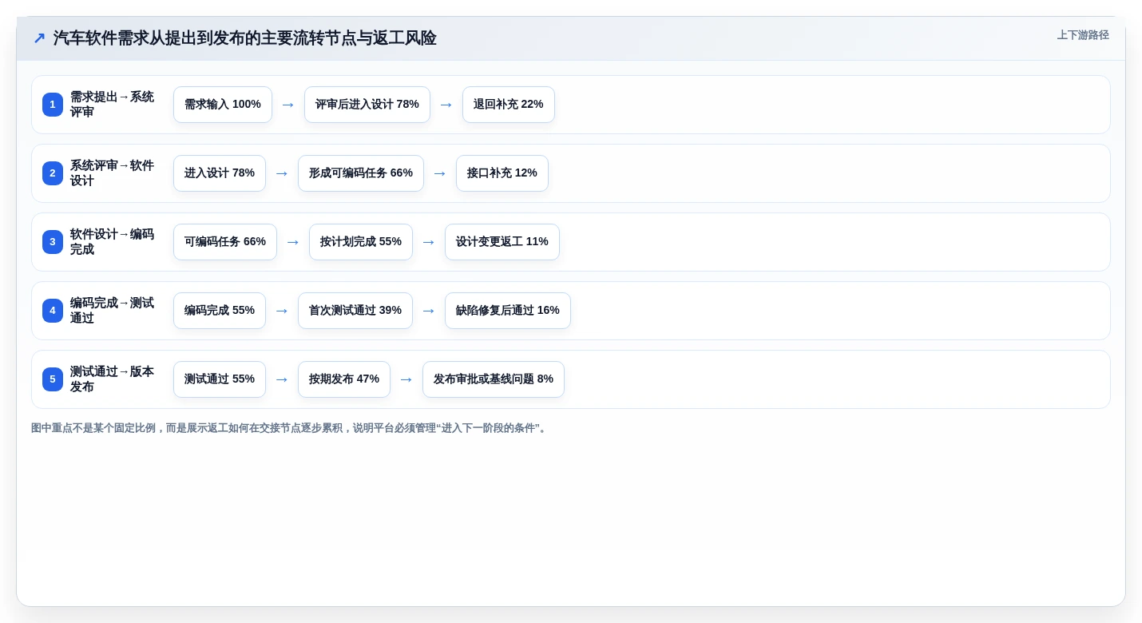Select step badge 1 需求提出→系统评审
Screen dimensions: 1142x623
click(x=53, y=105)
